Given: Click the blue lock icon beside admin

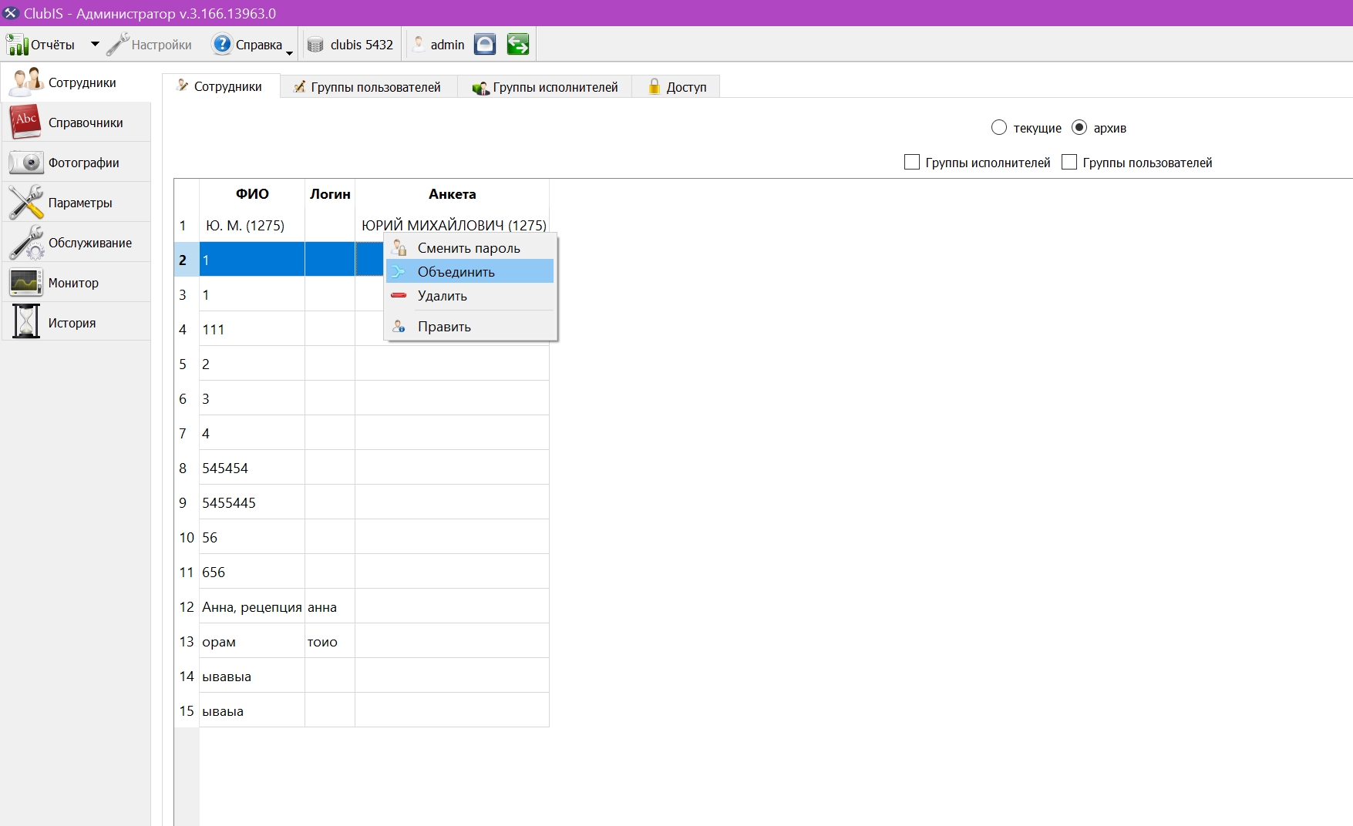Looking at the screenshot, I should [x=485, y=45].
